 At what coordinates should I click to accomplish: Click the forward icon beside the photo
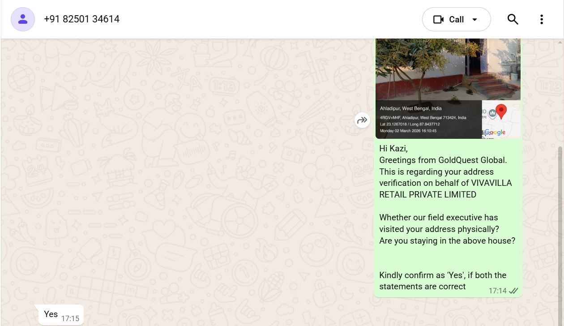click(x=362, y=120)
